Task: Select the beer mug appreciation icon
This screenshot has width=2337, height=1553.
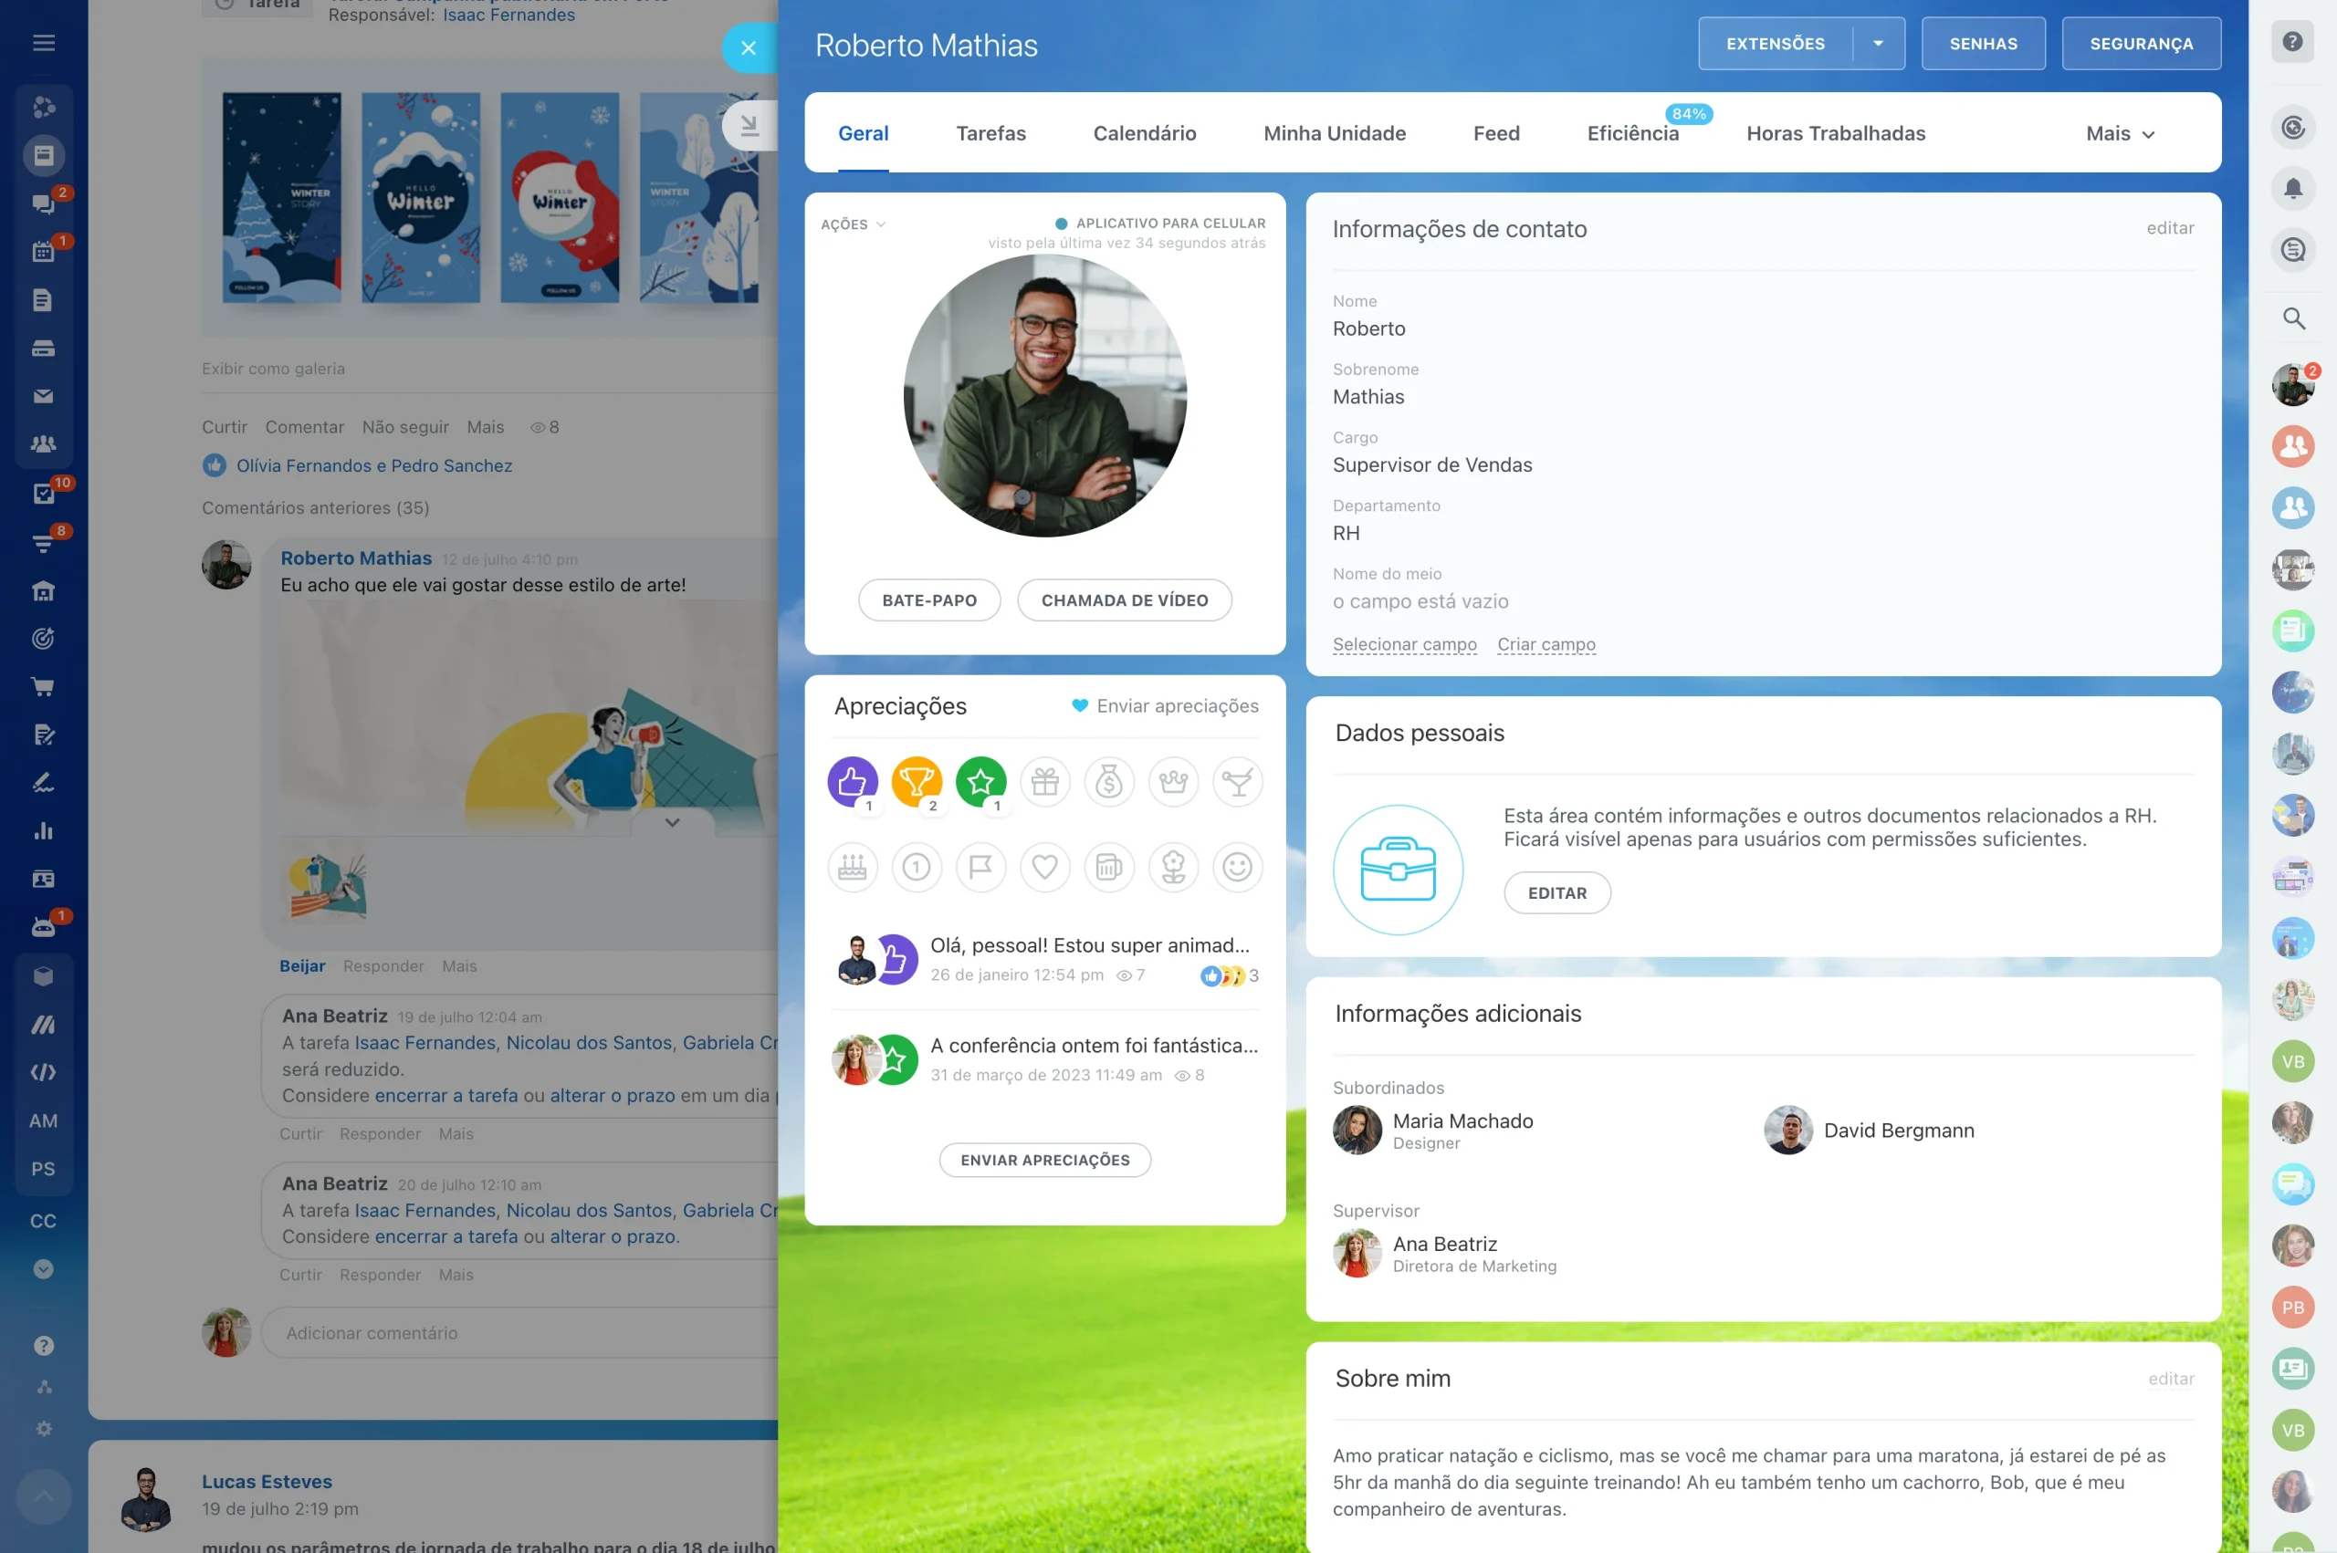Action: 1109,868
